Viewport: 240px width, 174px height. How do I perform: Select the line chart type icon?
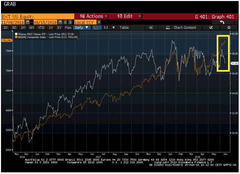tap(97, 28)
